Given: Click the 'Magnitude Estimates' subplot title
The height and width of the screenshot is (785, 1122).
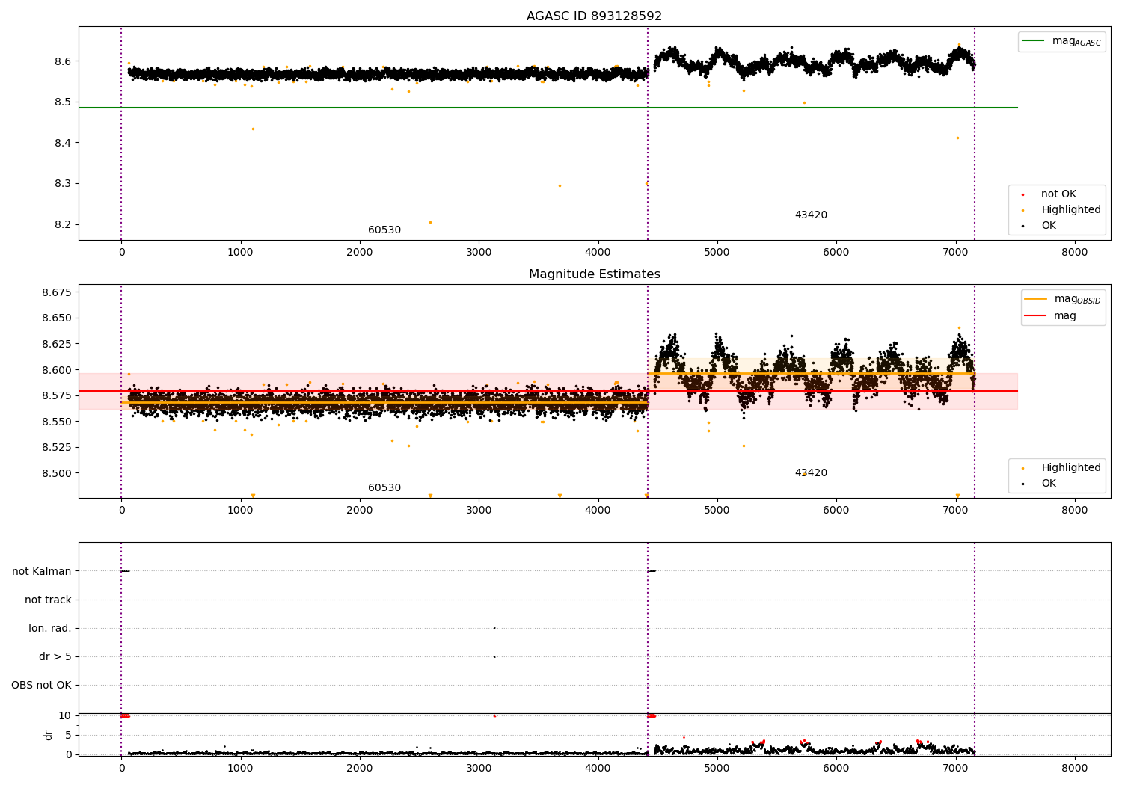Looking at the screenshot, I should 595,274.
